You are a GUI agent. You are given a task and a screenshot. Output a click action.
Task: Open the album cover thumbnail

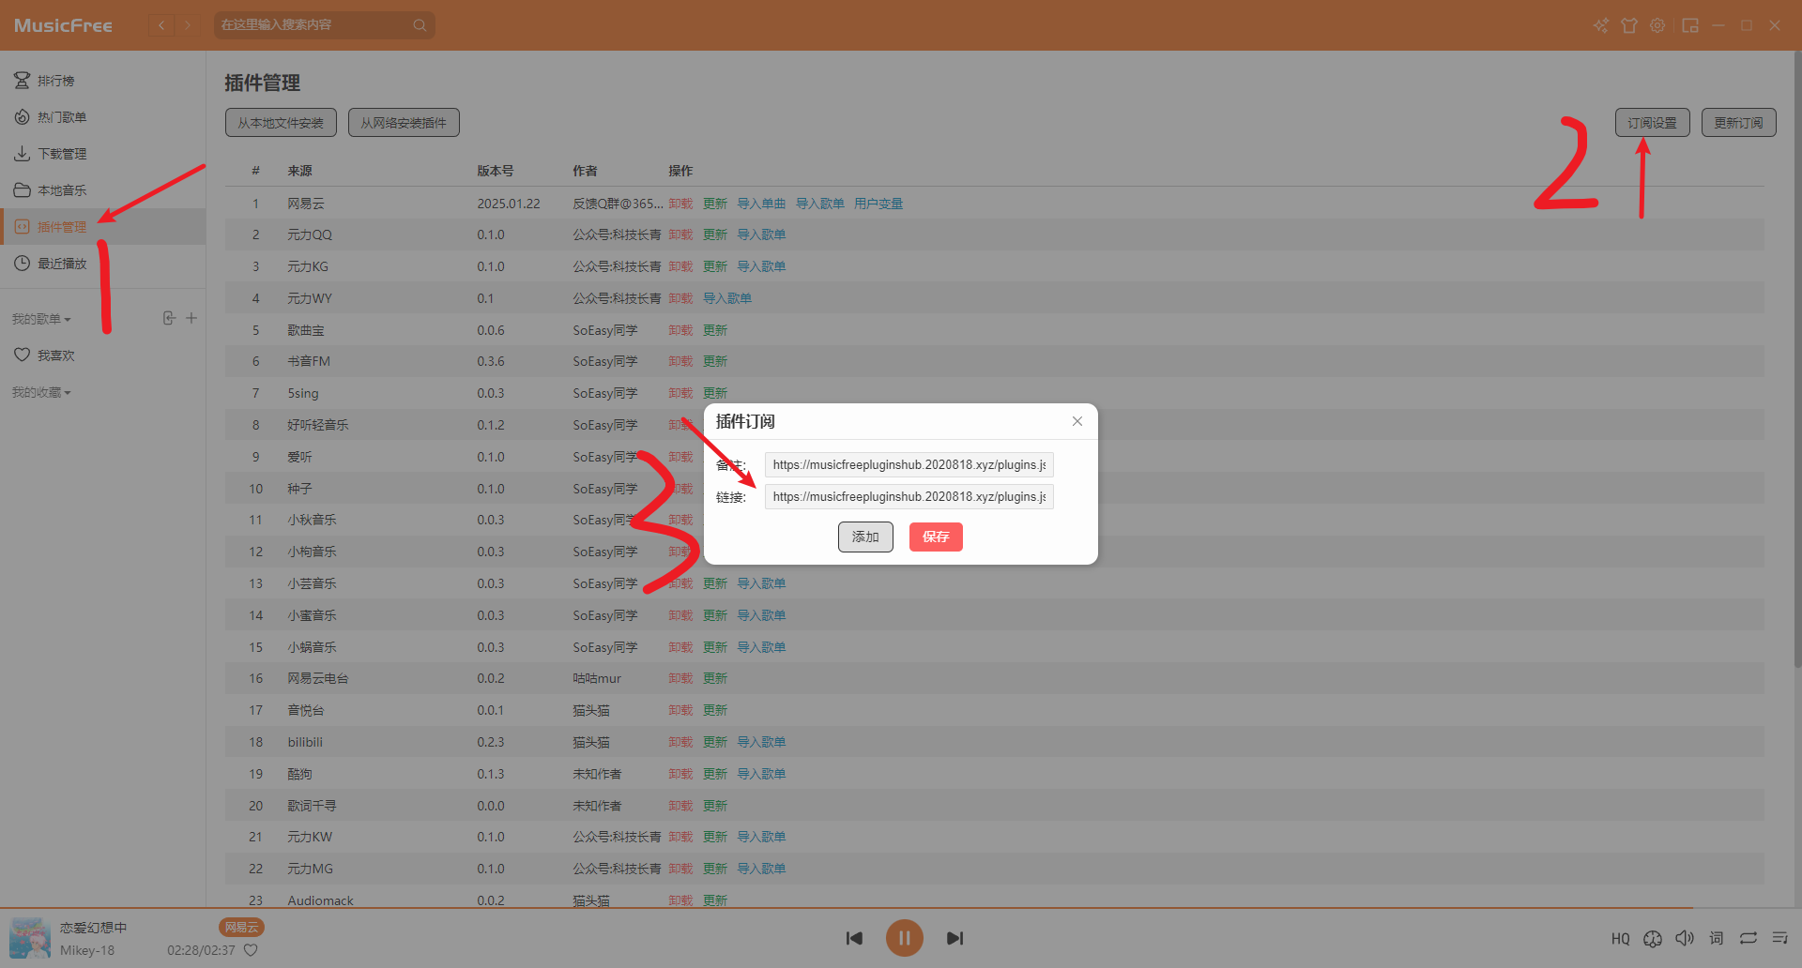pyautogui.click(x=30, y=938)
